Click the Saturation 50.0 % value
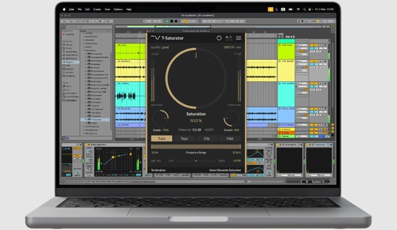Screen dimensions: 397x230 pos(196,120)
